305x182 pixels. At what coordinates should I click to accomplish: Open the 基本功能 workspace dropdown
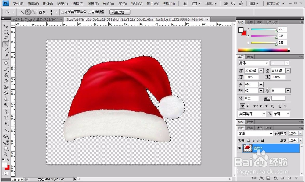pos(275,3)
